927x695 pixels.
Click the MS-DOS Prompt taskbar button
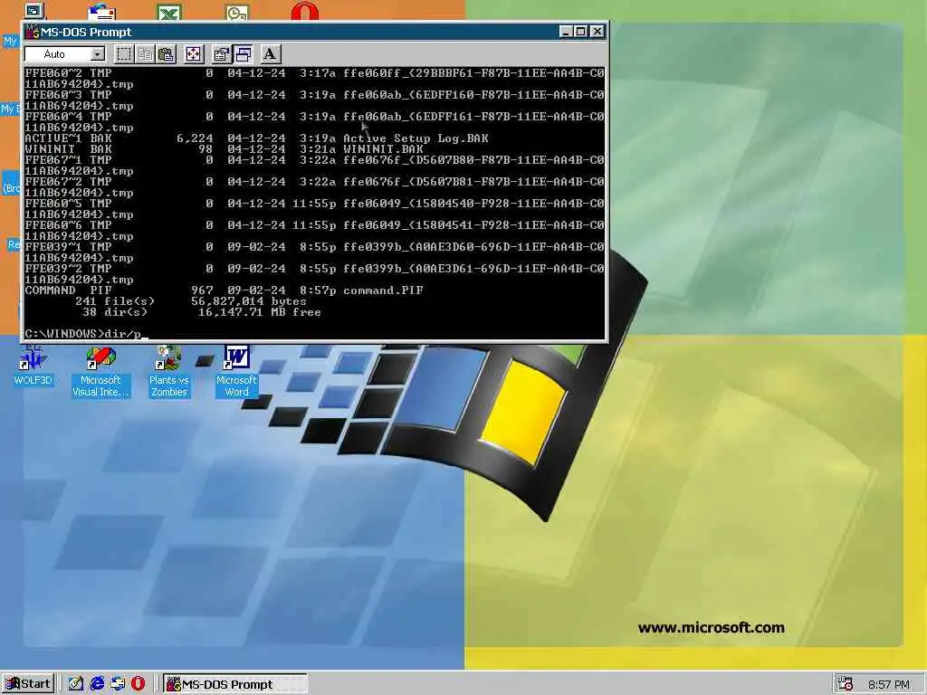tap(234, 684)
